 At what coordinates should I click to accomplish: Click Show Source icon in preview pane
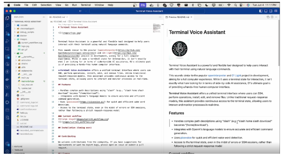268,17
